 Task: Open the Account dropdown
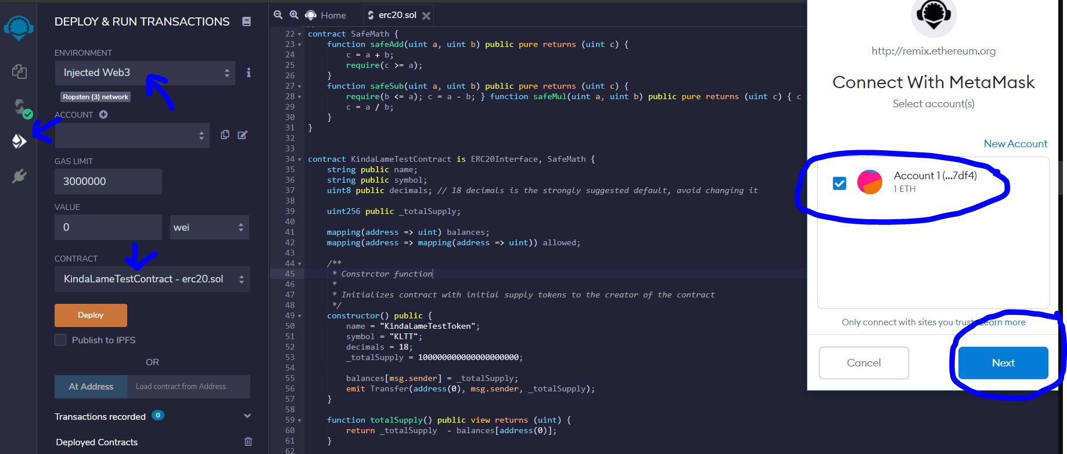(x=132, y=135)
